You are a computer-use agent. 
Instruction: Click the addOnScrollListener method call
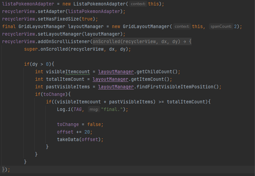[63, 41]
